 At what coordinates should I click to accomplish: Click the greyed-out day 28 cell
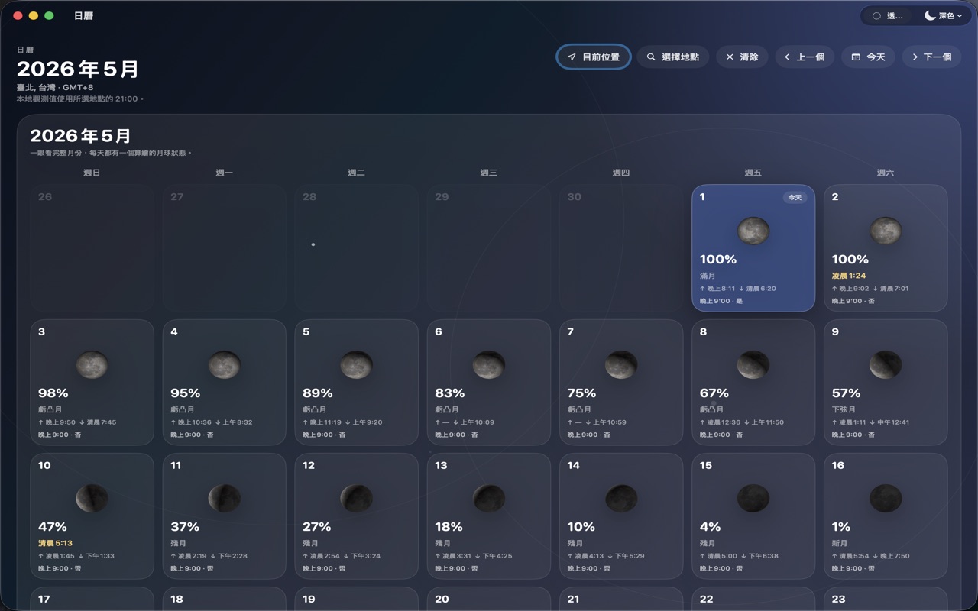click(356, 248)
